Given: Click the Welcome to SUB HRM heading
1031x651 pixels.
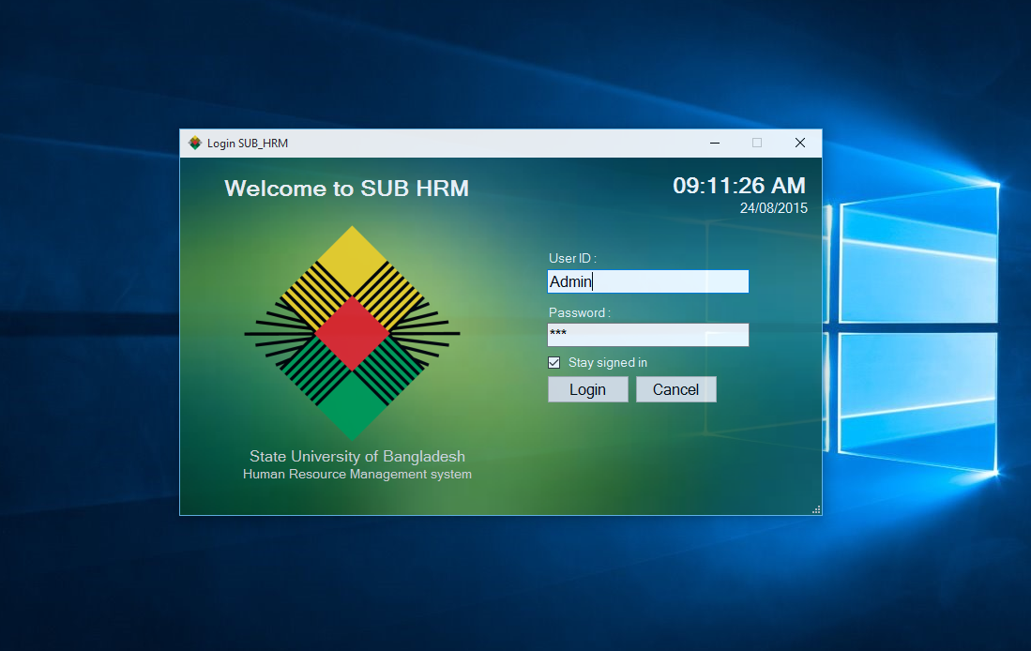Looking at the screenshot, I should (346, 188).
